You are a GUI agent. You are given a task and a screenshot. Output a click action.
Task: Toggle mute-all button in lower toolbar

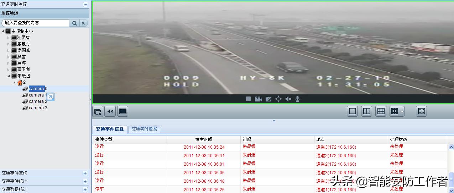[110, 111]
